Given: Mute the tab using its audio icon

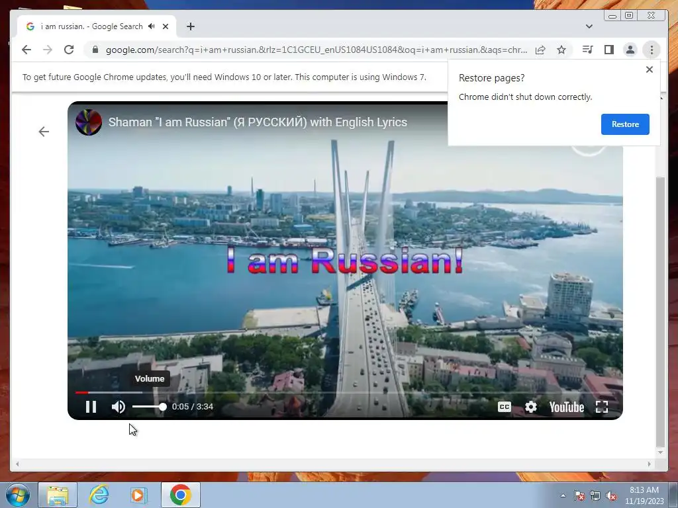Looking at the screenshot, I should (x=151, y=26).
